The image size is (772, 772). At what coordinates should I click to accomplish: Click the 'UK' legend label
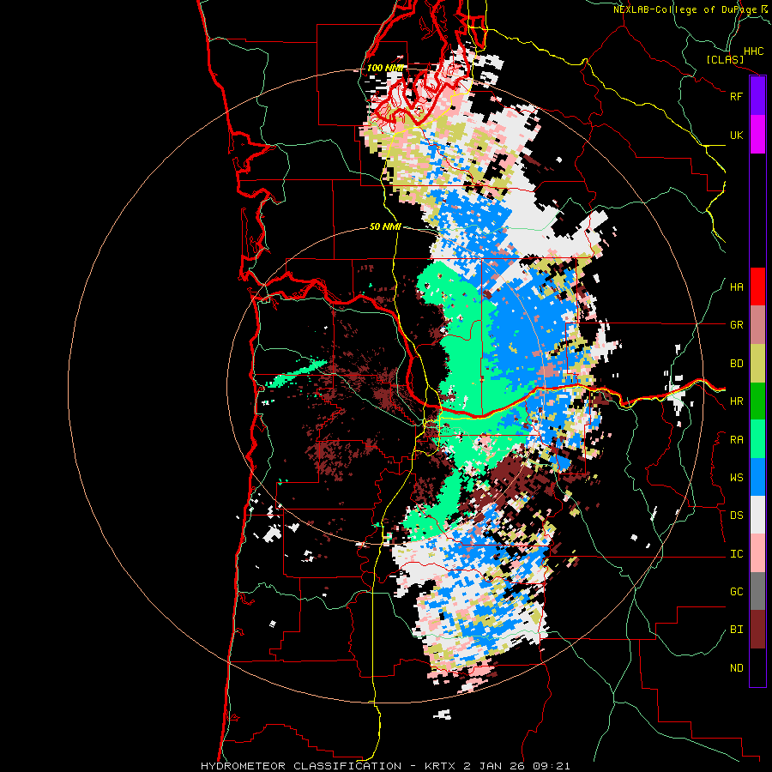[736, 135]
